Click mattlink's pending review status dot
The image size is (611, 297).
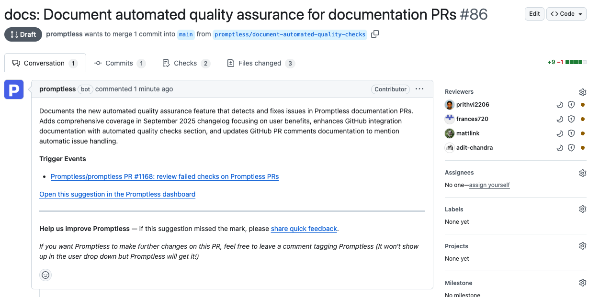(x=582, y=133)
